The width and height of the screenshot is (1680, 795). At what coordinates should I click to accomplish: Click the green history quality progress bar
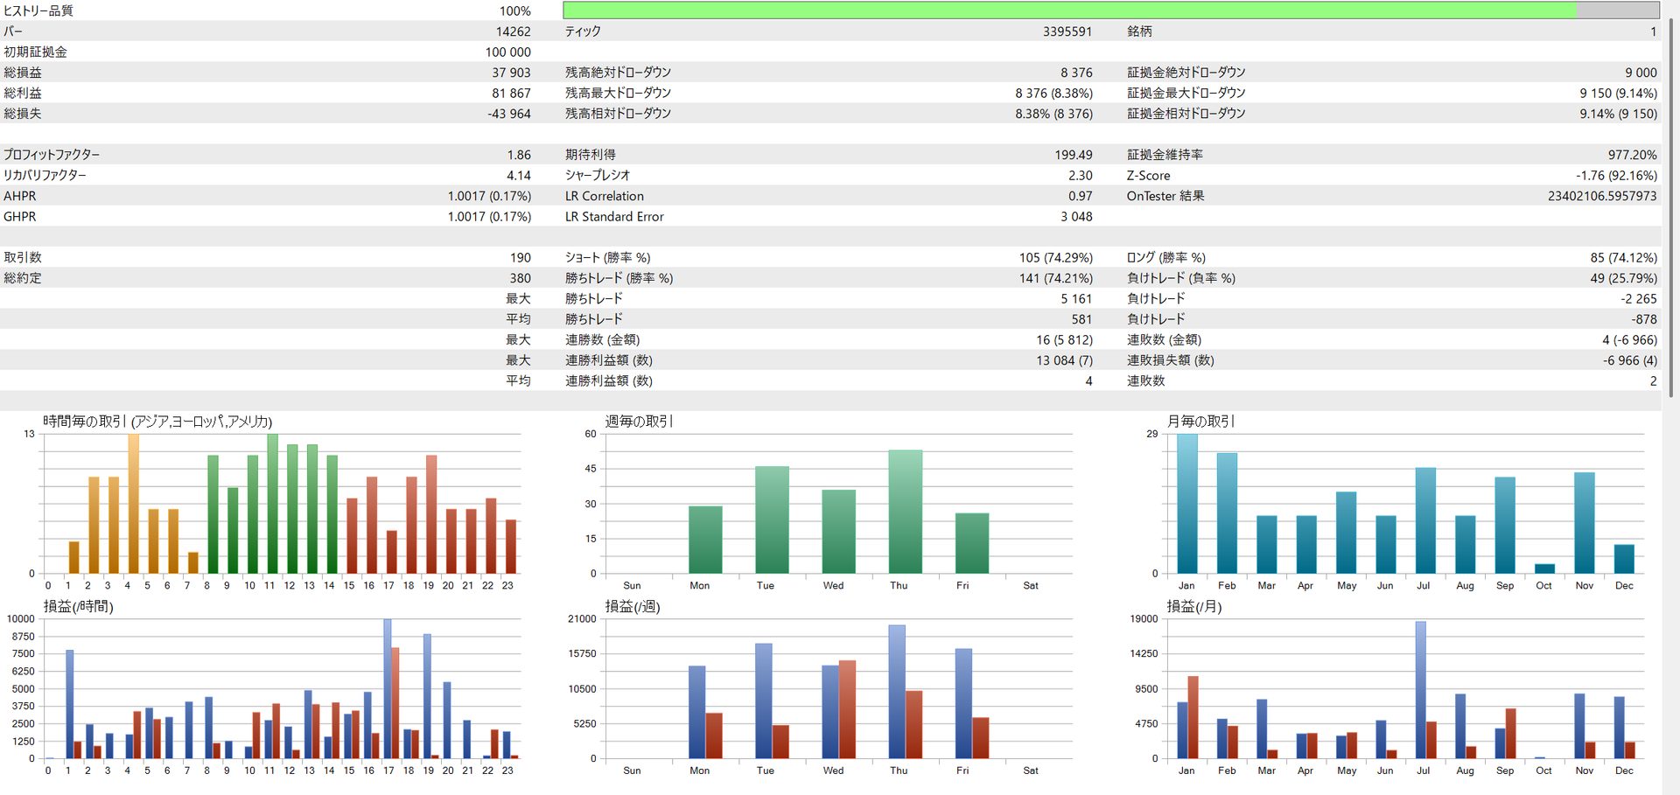(x=1067, y=10)
